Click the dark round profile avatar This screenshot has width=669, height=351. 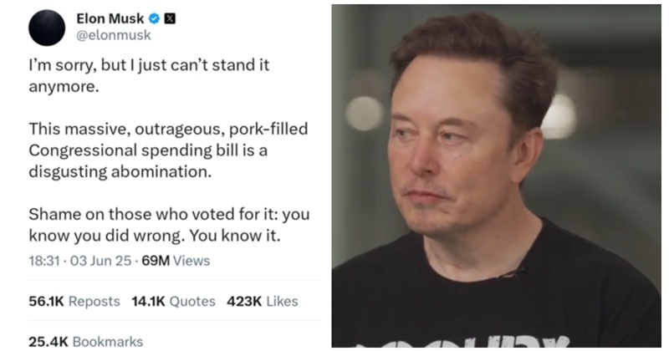(x=47, y=28)
